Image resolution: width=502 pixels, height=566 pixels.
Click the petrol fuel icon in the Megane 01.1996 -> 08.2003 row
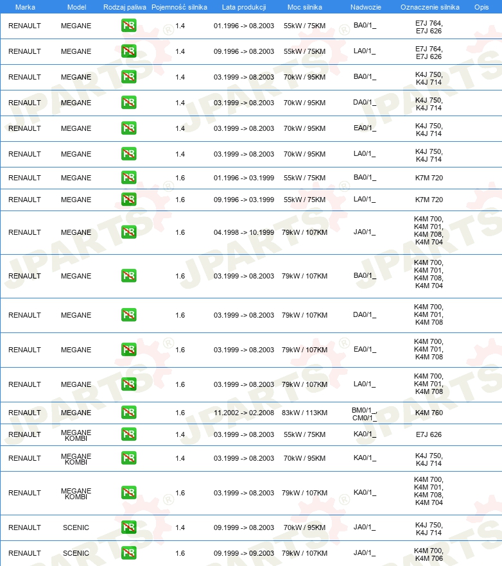point(128,26)
